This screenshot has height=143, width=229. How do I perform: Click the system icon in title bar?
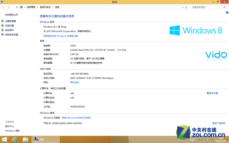pos(1,2)
